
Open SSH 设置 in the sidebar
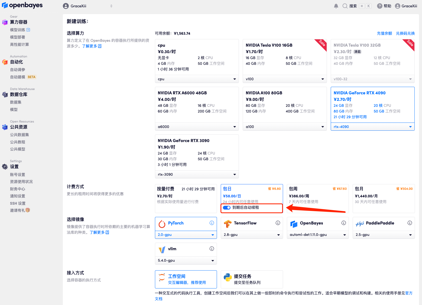pyautogui.click(x=18, y=203)
